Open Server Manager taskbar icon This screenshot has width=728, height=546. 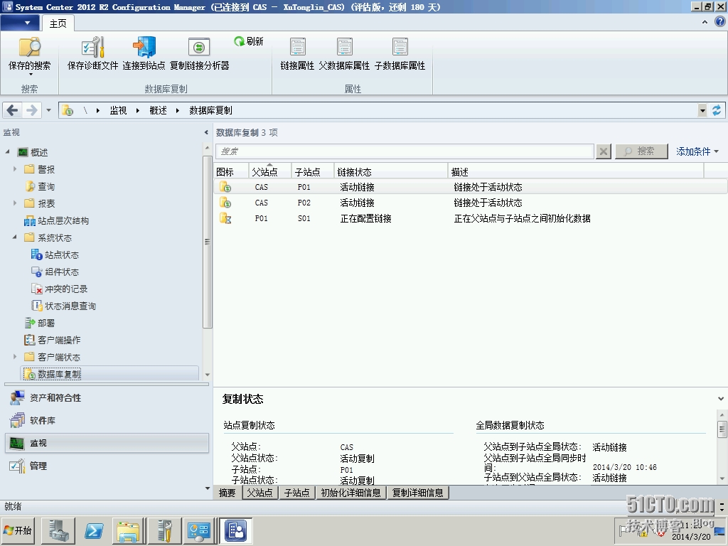(x=59, y=530)
